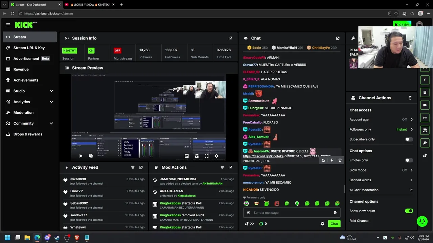Open stream preview mini player
The width and height of the screenshot is (433, 243).
tap(186, 156)
